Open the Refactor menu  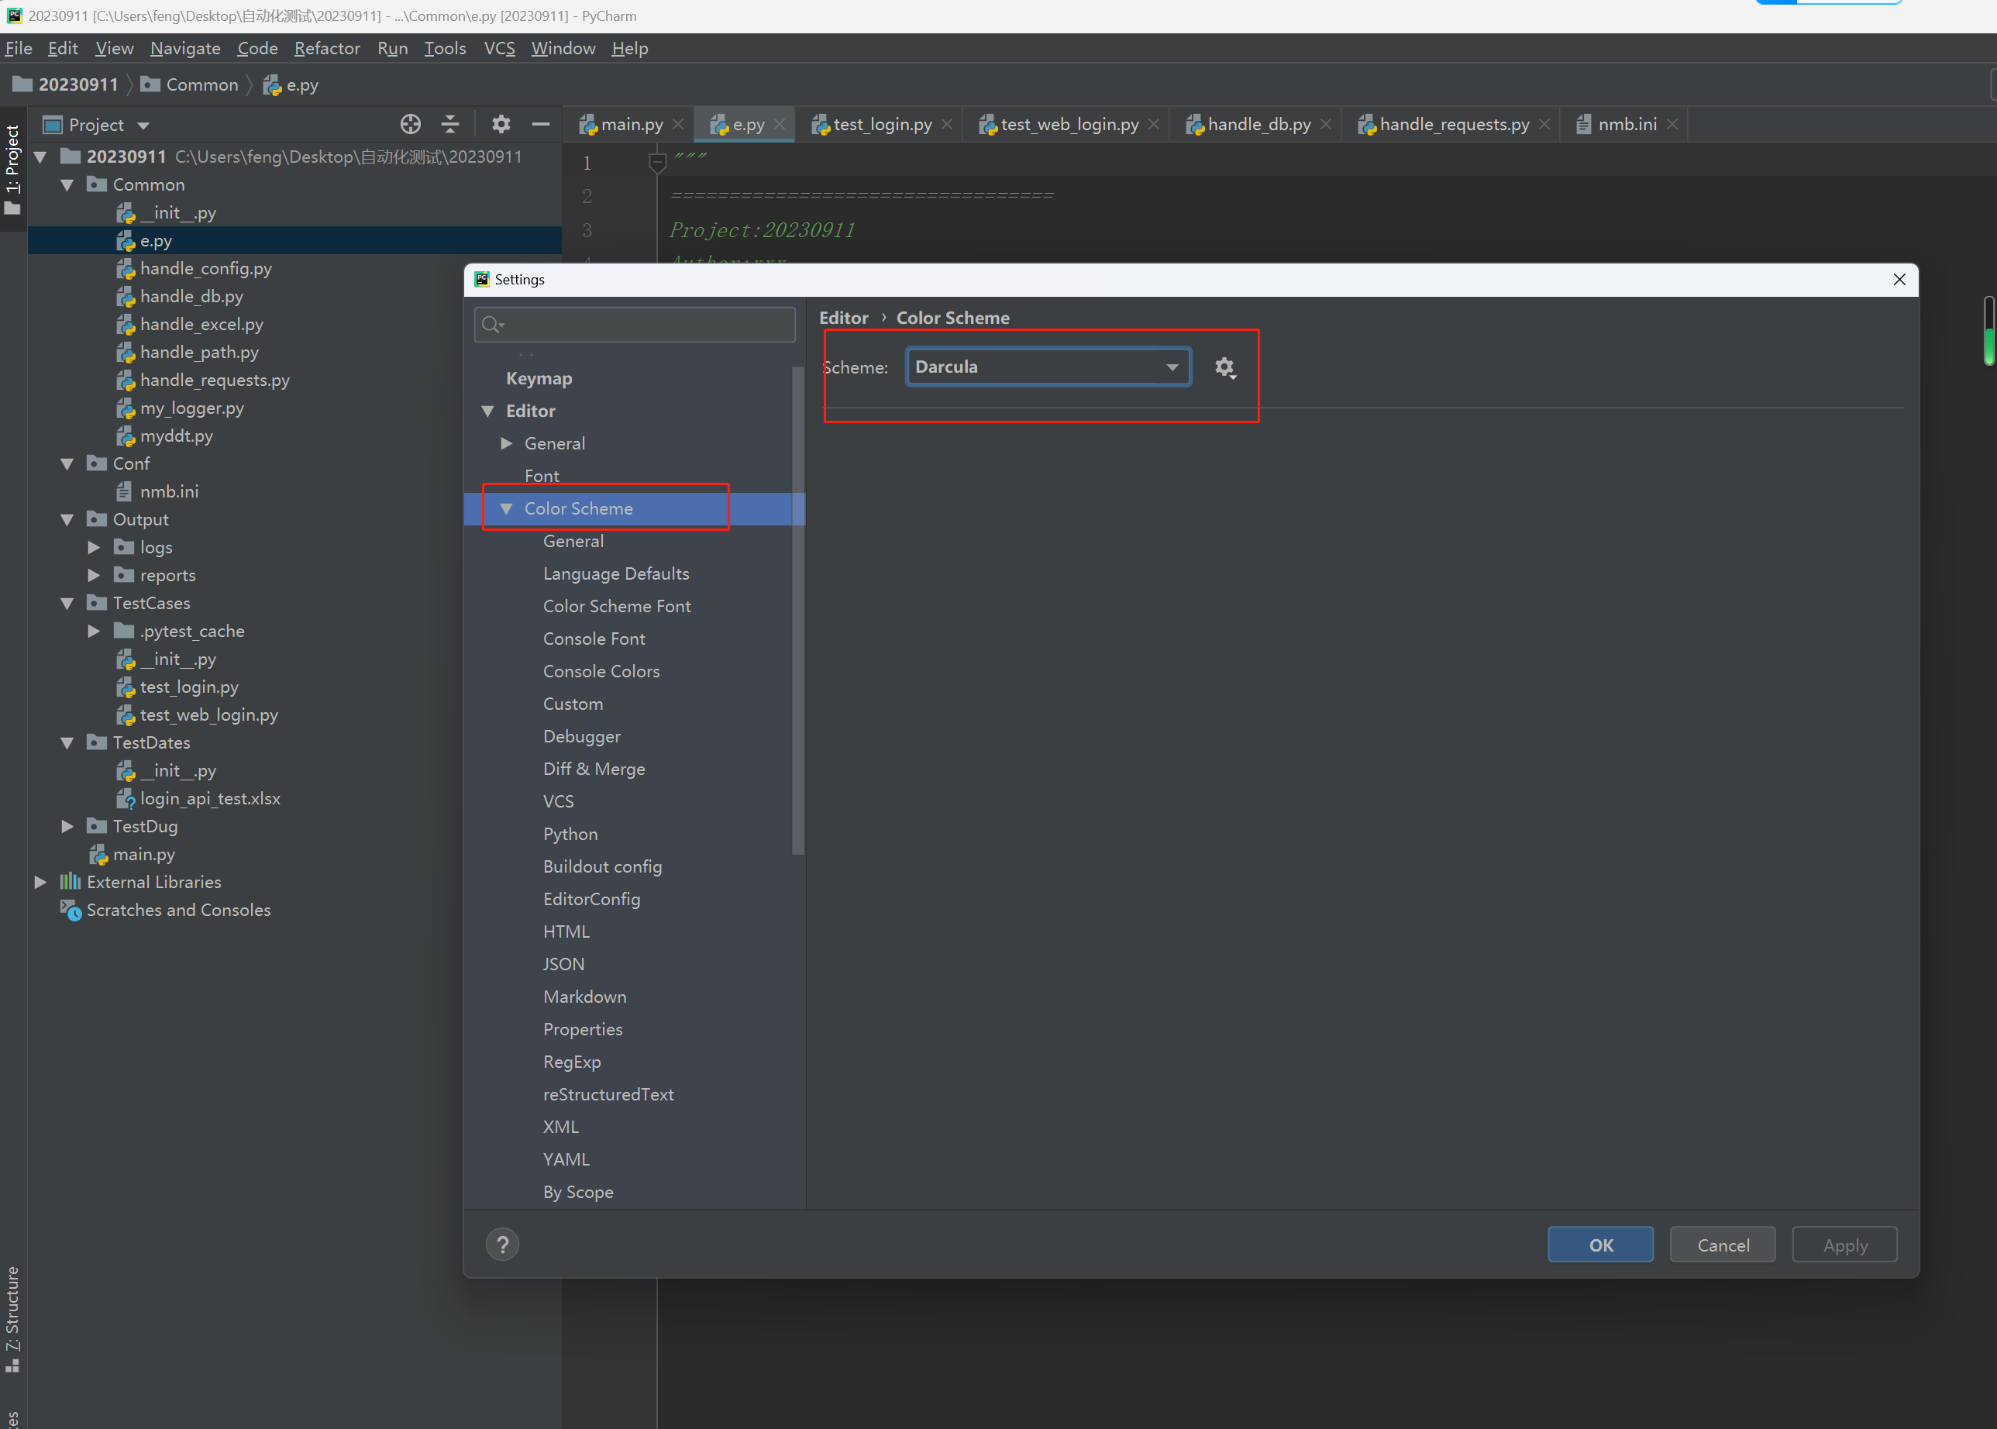point(326,48)
